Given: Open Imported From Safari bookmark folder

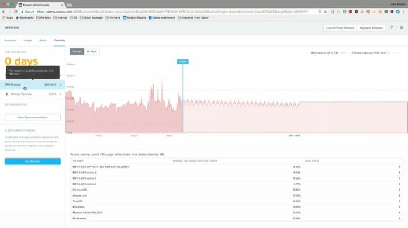Looking at the screenshot, I should tap(193, 18).
